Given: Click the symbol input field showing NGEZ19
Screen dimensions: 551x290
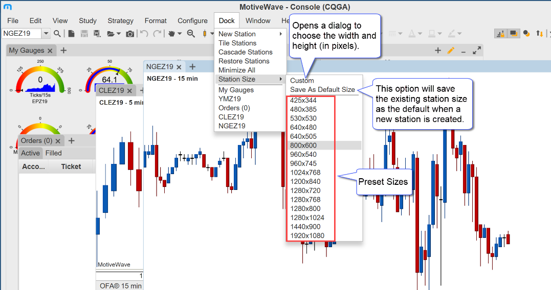Looking at the screenshot, I should point(21,34).
